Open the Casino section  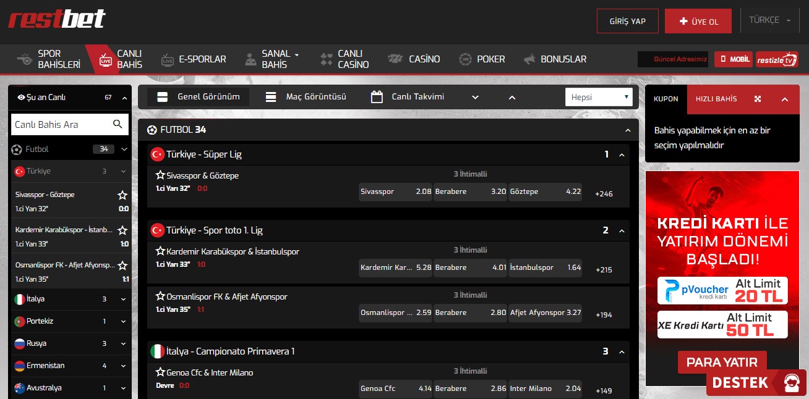[414, 59]
